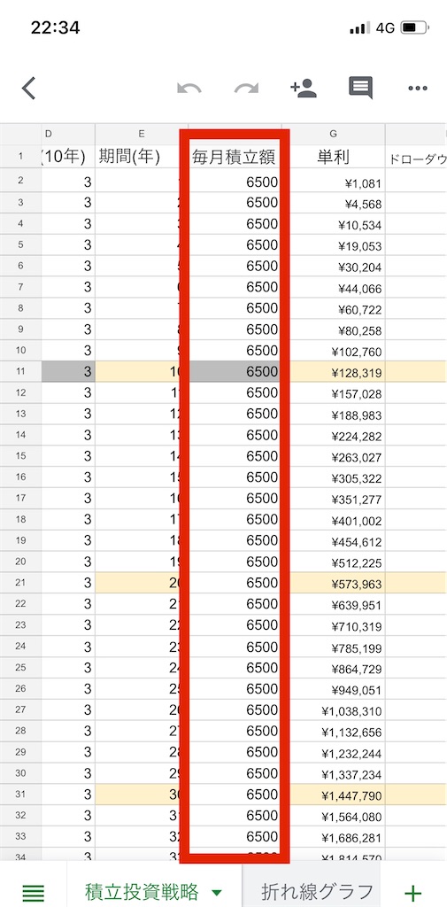Switch to the 折れ線グラフ sheet tab
Viewport: 447px width, 907px height.
316,891
